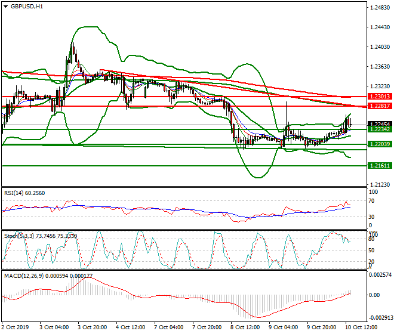Image resolution: width=394 pixels, height=334 pixels.
Task: Click the 1.22039 green price level tag
Action: [x=380, y=144]
